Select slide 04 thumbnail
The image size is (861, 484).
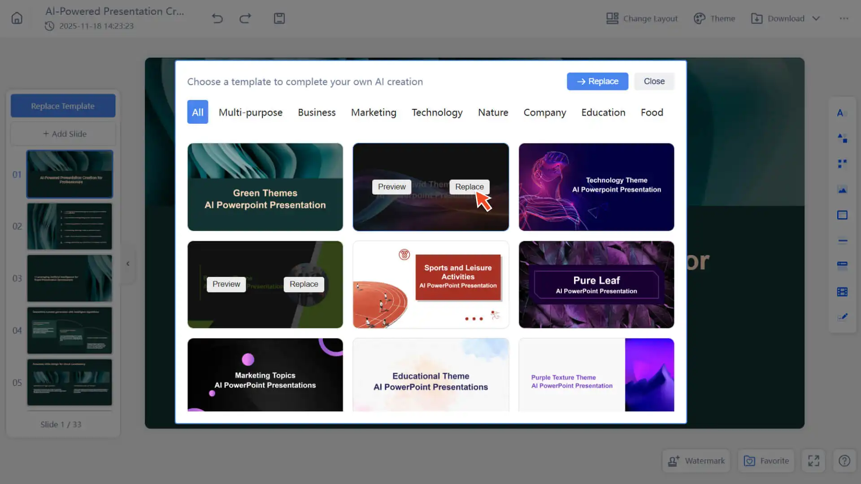coord(70,330)
